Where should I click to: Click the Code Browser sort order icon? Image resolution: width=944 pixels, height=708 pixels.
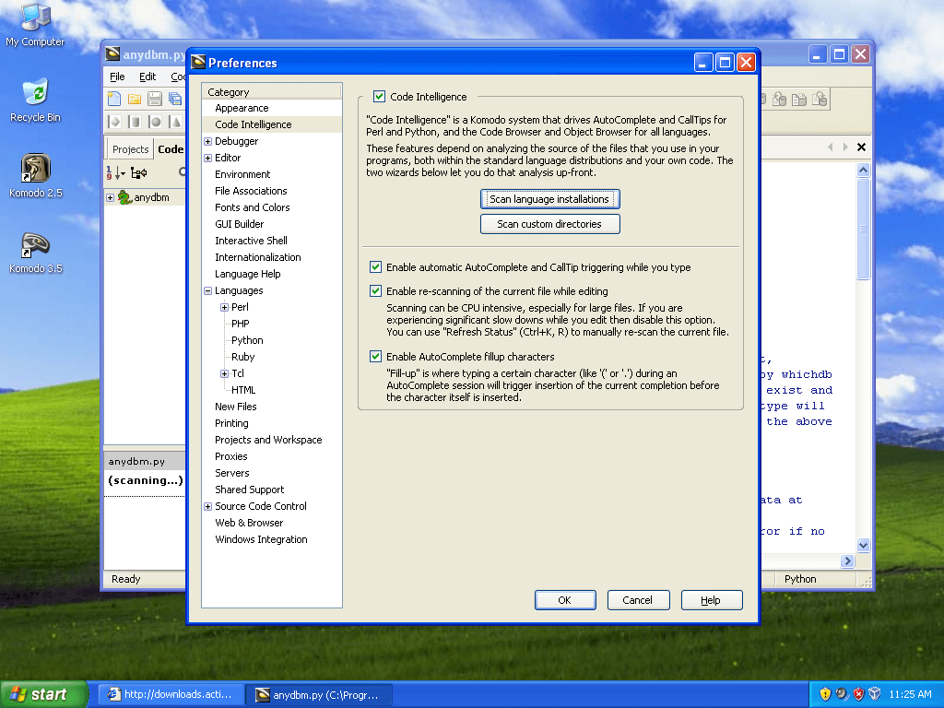112,172
